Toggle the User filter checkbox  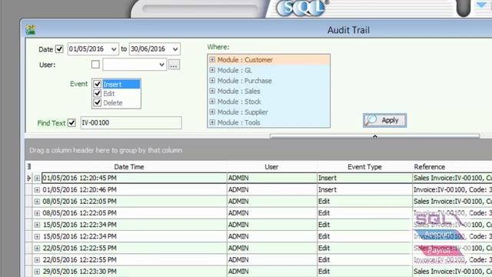pos(95,65)
